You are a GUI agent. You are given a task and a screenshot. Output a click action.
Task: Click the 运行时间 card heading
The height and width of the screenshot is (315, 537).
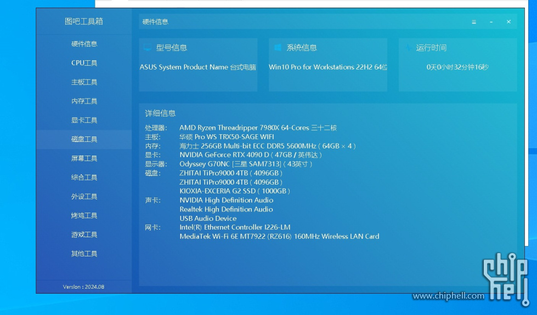[x=431, y=48]
